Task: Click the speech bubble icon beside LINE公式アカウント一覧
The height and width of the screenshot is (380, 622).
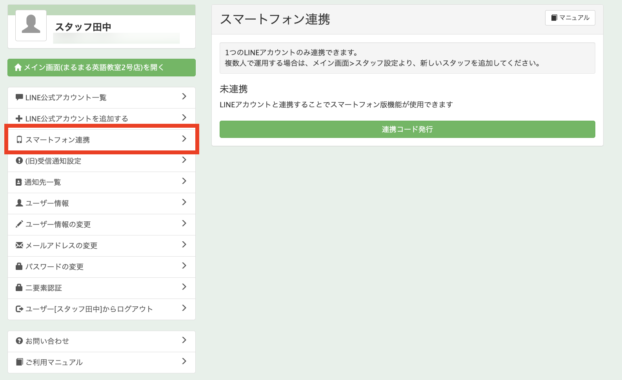Action: (x=19, y=97)
